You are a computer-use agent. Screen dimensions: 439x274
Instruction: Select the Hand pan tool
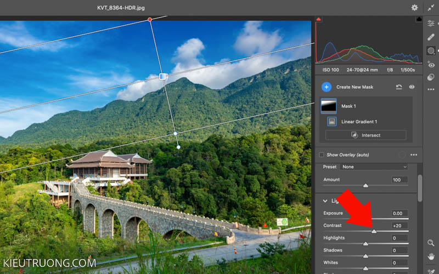pos(431,256)
